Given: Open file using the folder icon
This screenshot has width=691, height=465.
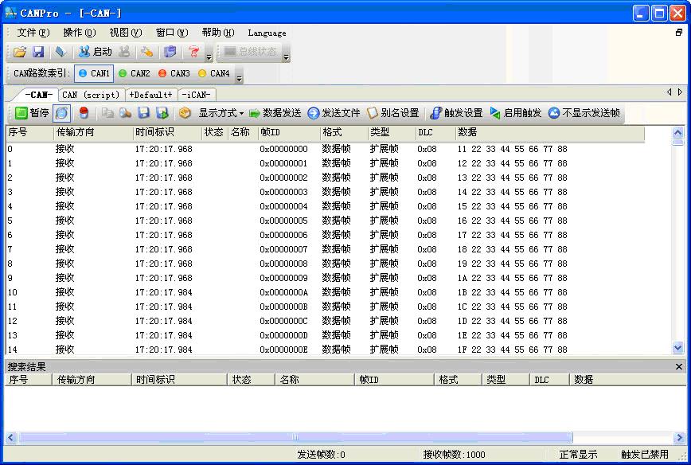Looking at the screenshot, I should (20, 52).
